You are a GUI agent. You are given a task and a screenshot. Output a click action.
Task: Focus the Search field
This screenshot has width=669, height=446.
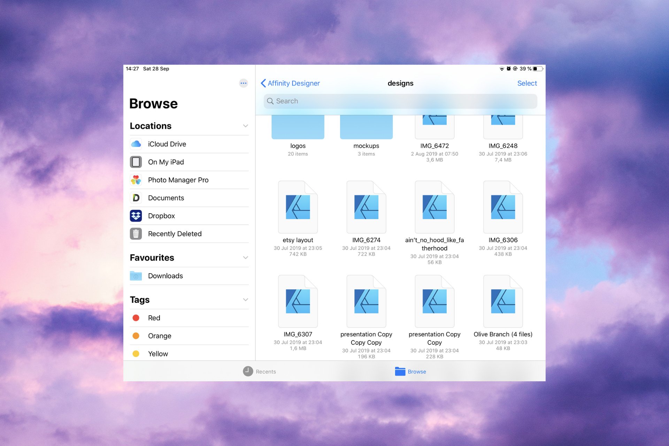400,101
